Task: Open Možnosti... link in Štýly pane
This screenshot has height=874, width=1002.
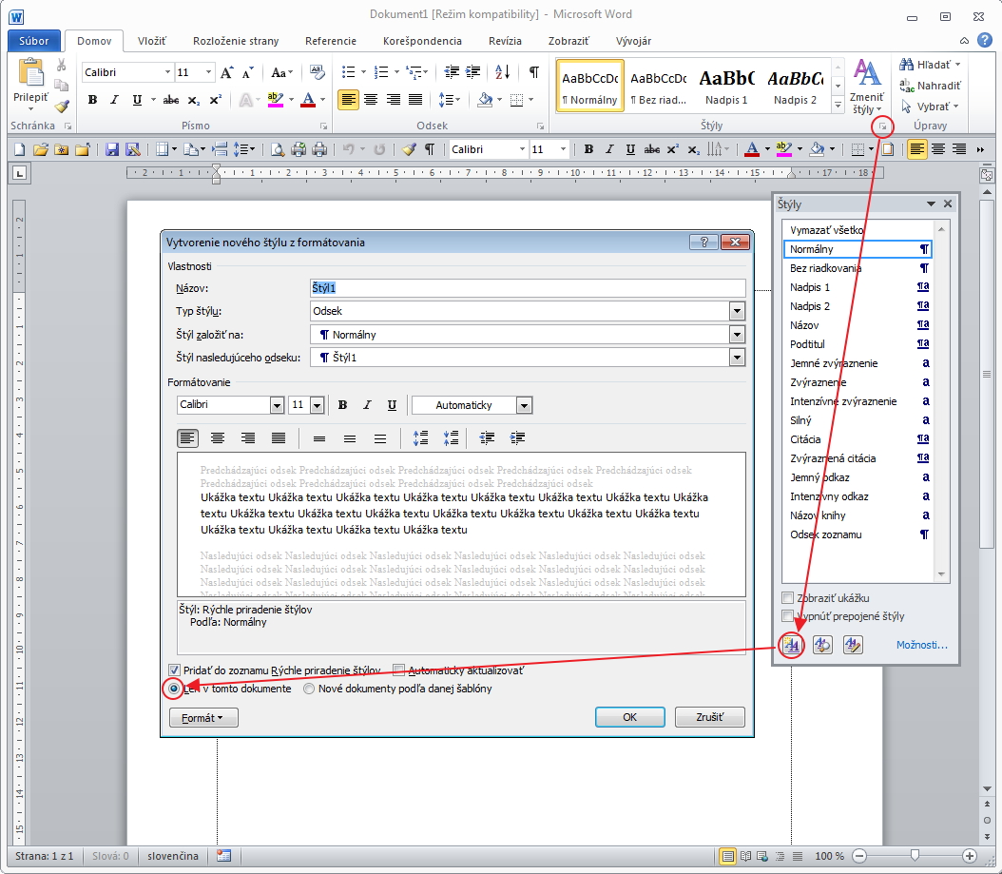Action: click(921, 645)
